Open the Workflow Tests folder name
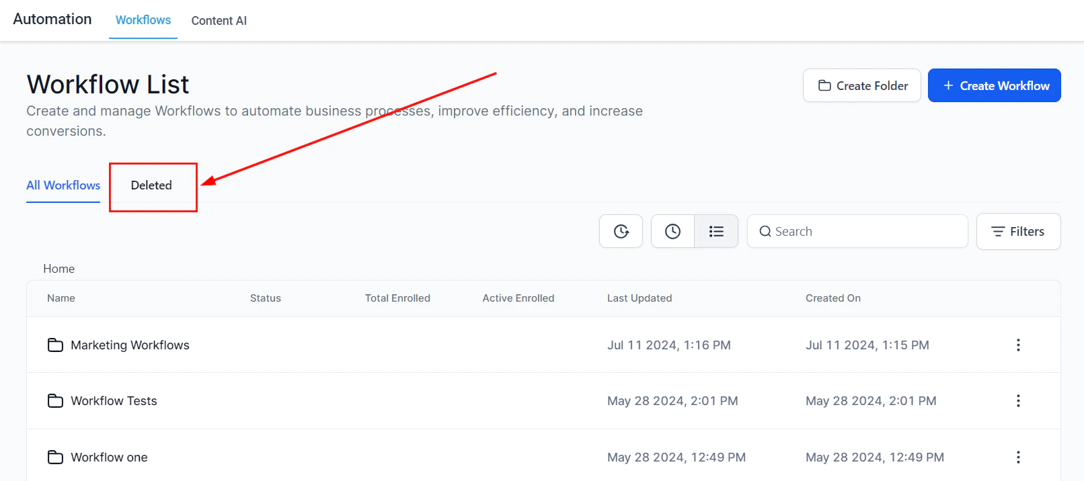This screenshot has width=1084, height=481. tap(114, 401)
